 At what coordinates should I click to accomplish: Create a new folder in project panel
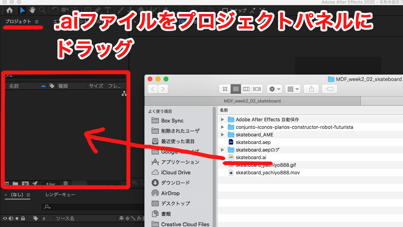(16, 183)
